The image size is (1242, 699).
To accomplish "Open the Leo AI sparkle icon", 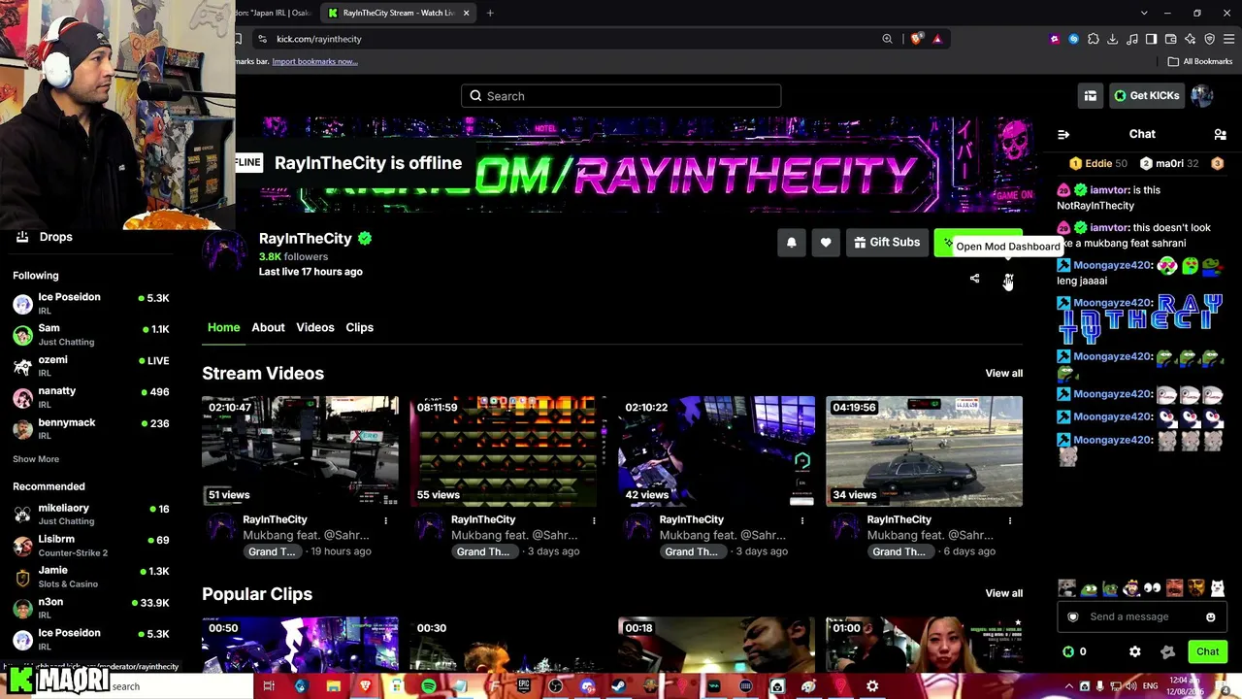I will coord(1191,39).
